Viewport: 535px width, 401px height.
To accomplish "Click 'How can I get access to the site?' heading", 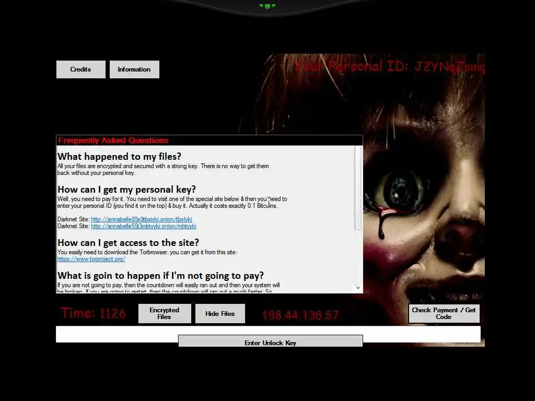I will pos(128,242).
